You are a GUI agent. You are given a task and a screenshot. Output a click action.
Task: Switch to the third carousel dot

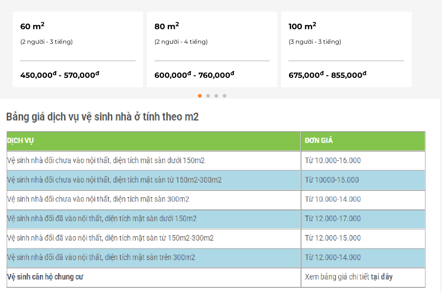(216, 96)
